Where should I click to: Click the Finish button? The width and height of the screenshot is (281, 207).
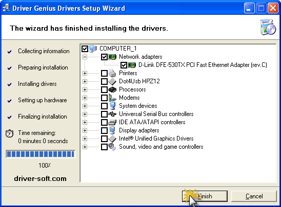pyautogui.click(x=205, y=196)
